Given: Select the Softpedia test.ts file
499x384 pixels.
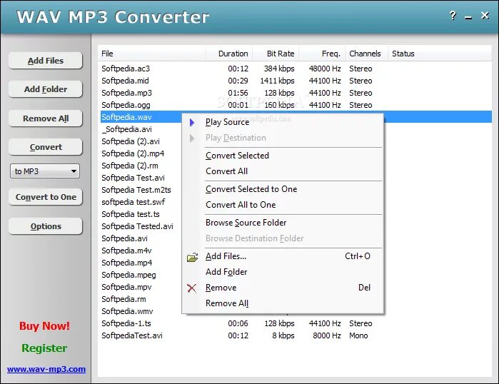Looking at the screenshot, I should (131, 214).
